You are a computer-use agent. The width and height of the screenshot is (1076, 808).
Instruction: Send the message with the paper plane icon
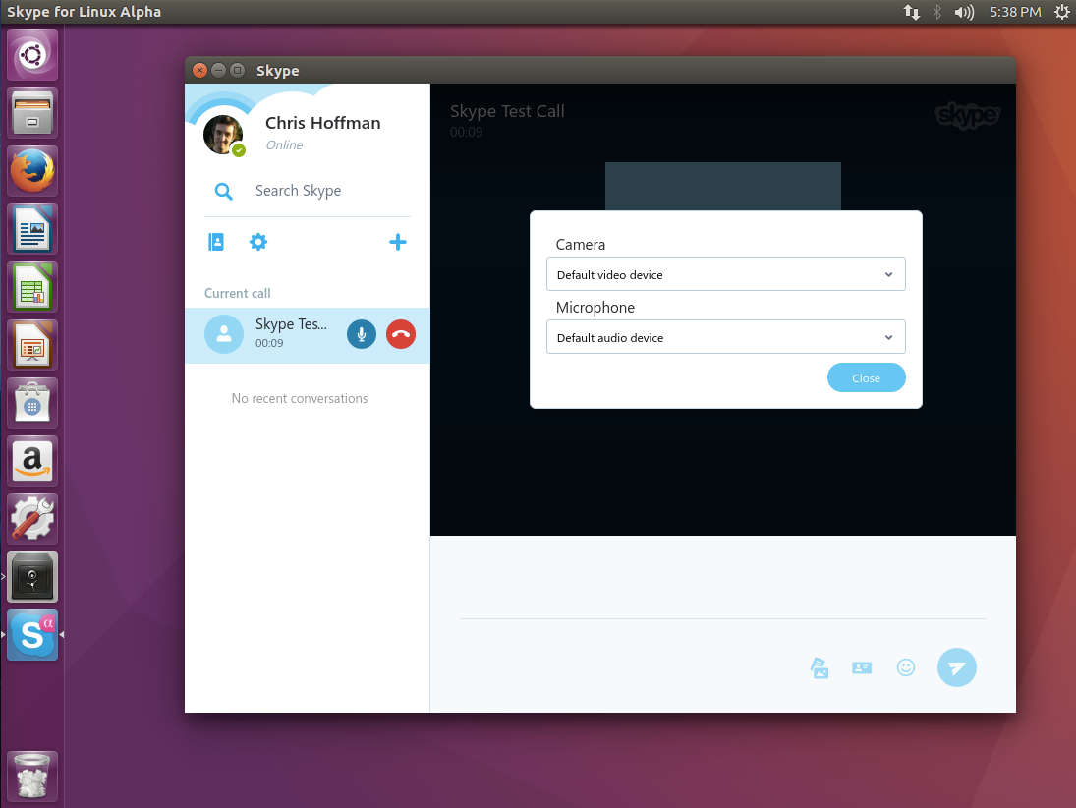tap(956, 667)
